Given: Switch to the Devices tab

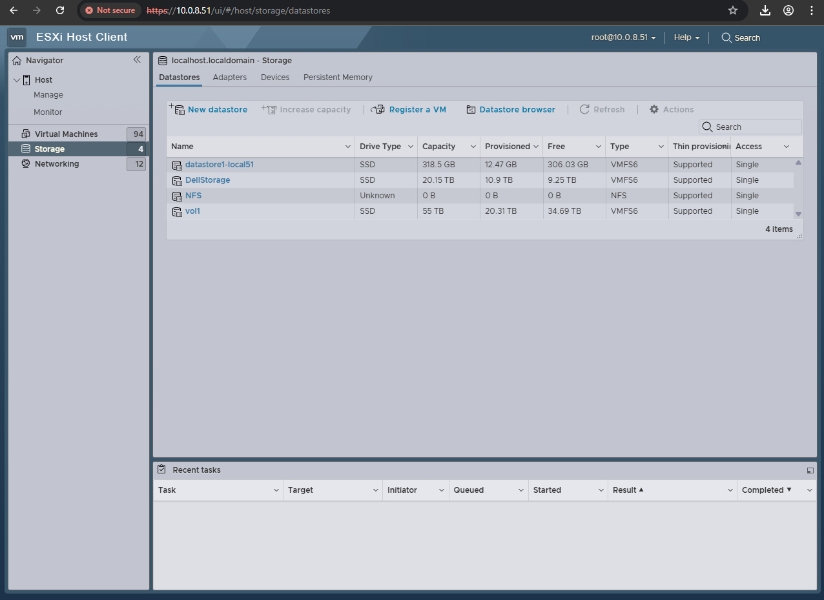Looking at the screenshot, I should [x=275, y=78].
